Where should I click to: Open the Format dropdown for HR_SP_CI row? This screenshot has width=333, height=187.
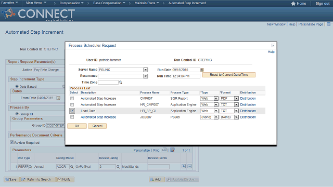click(x=236, y=111)
